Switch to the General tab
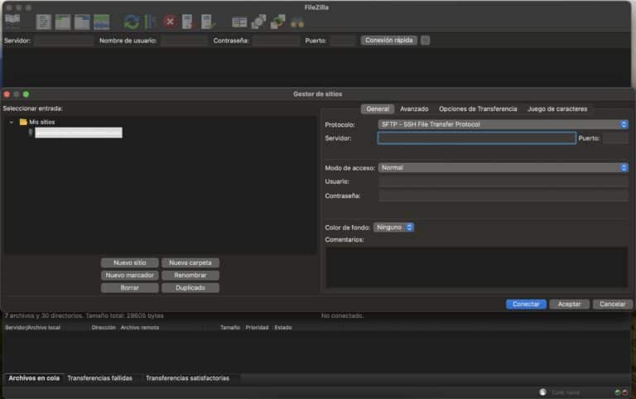 pos(378,109)
